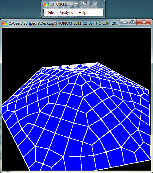
Task: Click the T.H.O.R.I.U.M. window app icon
Action: (46, 4)
